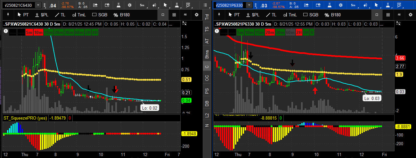Toggle grid layout view on left drawing toolbar

[x=174, y=15]
